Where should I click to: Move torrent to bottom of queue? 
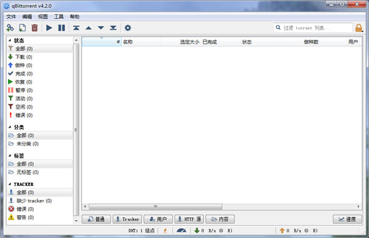[x=113, y=28]
